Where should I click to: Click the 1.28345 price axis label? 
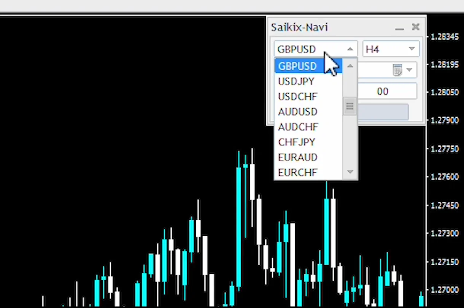coord(445,37)
